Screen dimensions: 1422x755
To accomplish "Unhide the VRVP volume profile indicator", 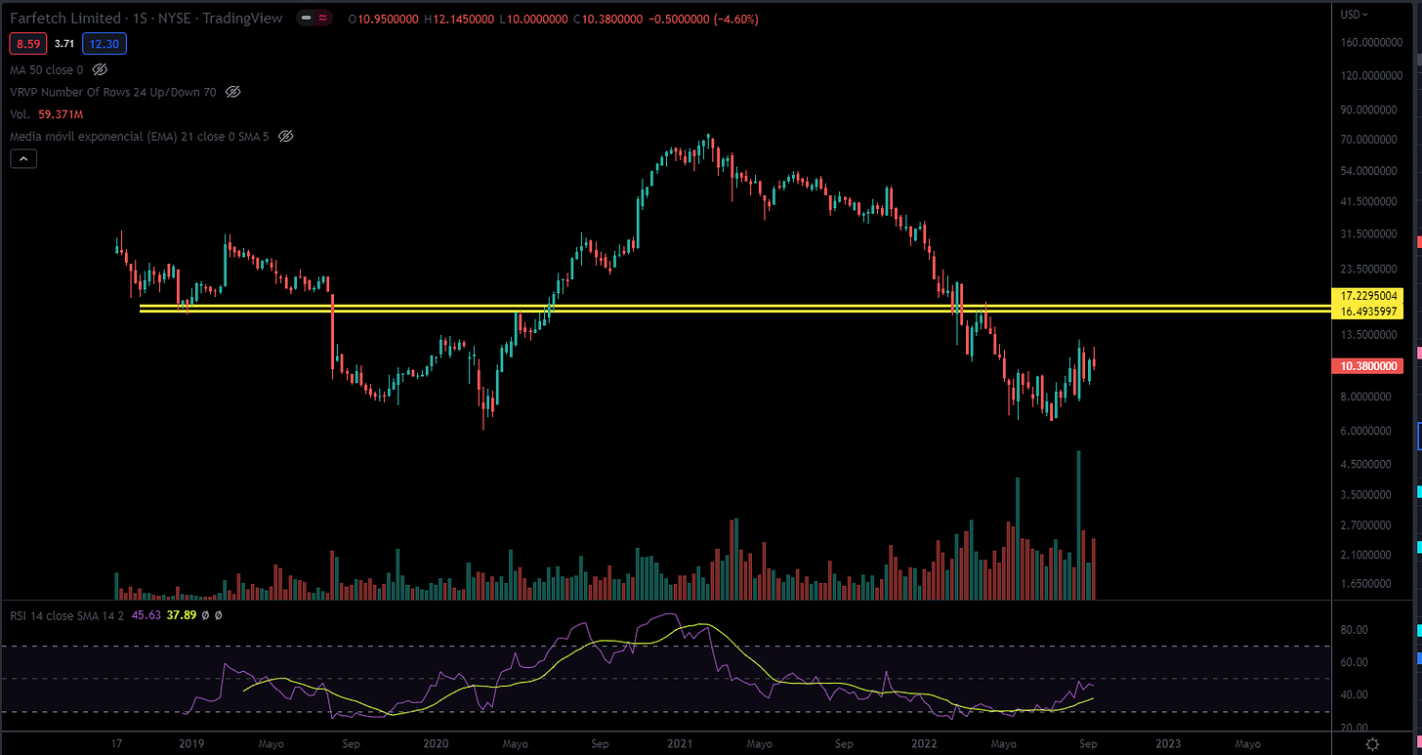I will [232, 92].
